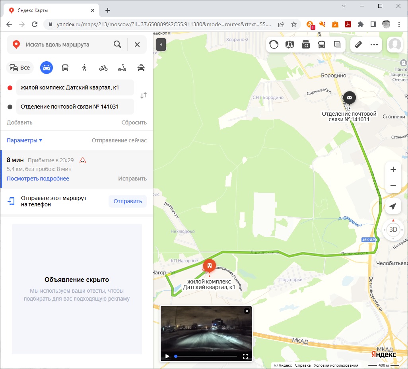Go forward in the browser

point(22,25)
